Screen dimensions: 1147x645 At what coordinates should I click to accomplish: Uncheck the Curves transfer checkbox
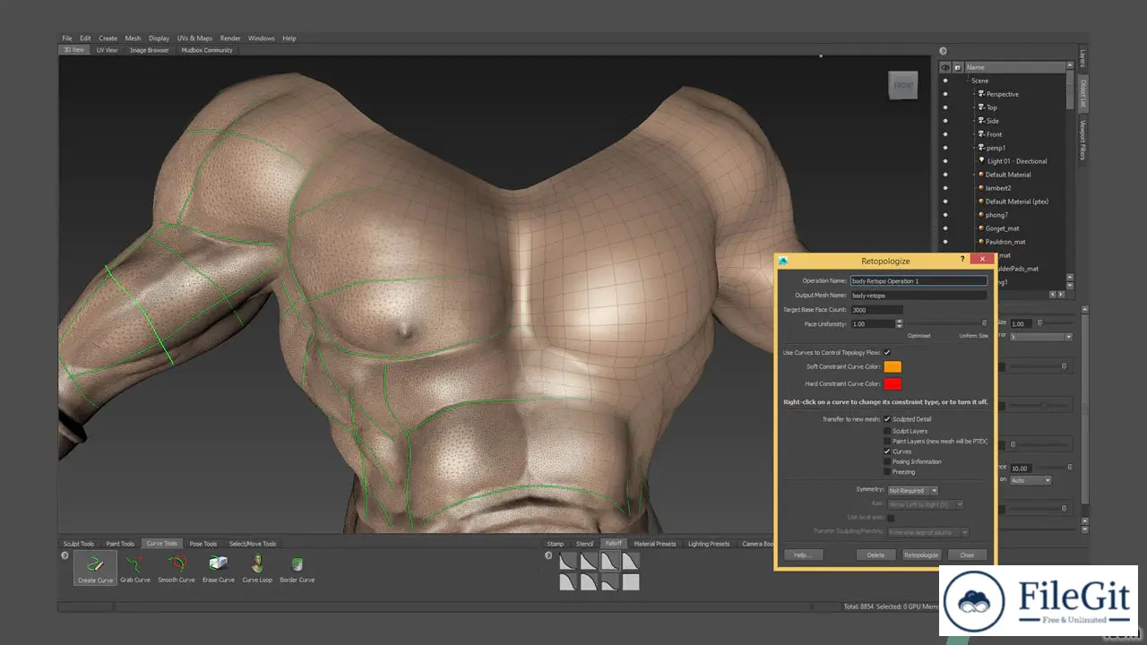[887, 451]
